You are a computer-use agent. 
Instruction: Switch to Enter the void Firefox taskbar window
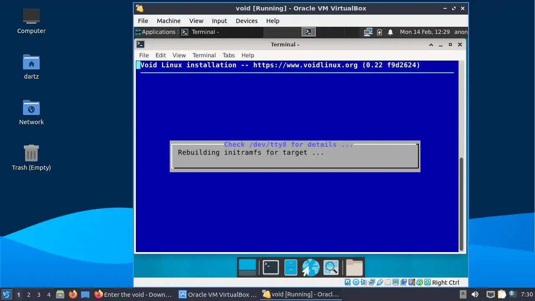133,294
